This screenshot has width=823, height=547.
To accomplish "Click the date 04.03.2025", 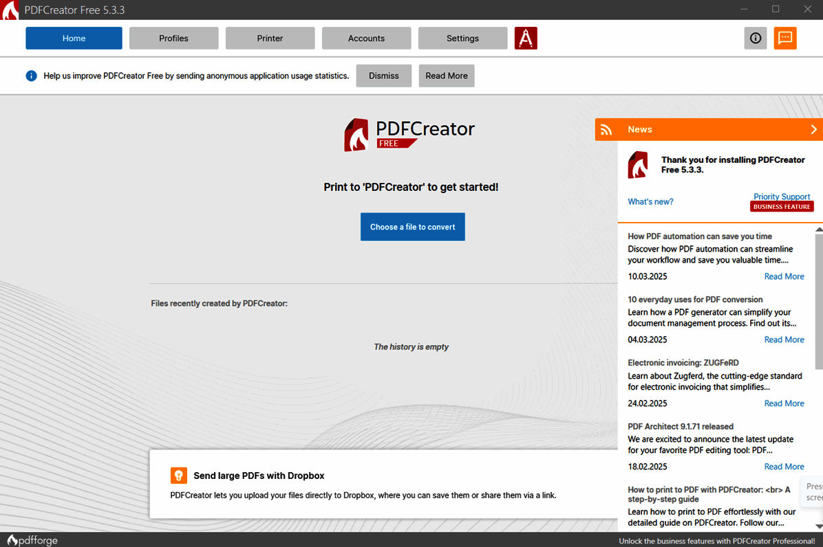I will 647,340.
